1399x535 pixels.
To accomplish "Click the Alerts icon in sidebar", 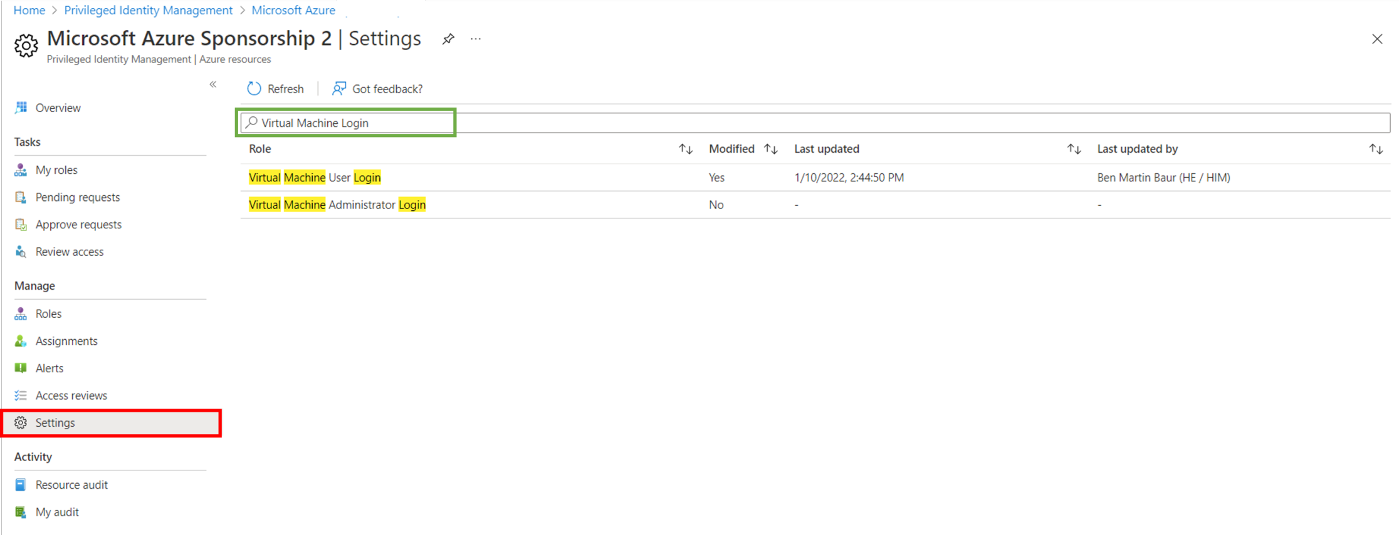I will point(21,368).
